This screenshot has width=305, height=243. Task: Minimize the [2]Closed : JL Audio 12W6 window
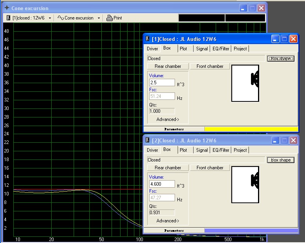coord(275,140)
